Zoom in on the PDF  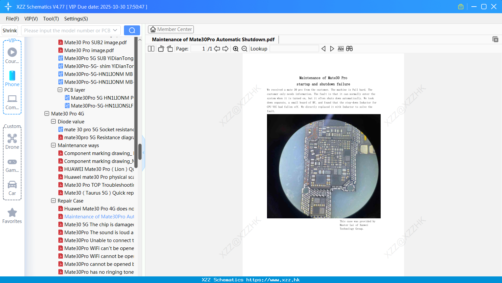click(x=236, y=48)
